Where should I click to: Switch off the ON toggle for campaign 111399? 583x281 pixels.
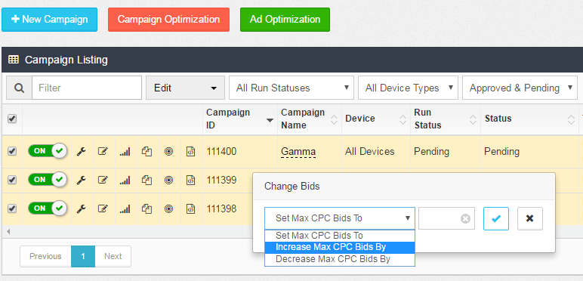pyautogui.click(x=48, y=180)
